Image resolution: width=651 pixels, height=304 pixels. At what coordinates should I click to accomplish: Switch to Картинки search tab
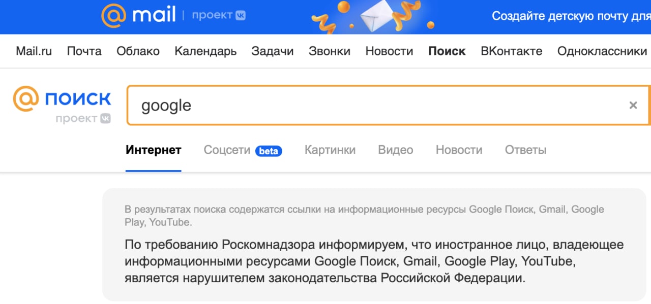click(x=330, y=150)
